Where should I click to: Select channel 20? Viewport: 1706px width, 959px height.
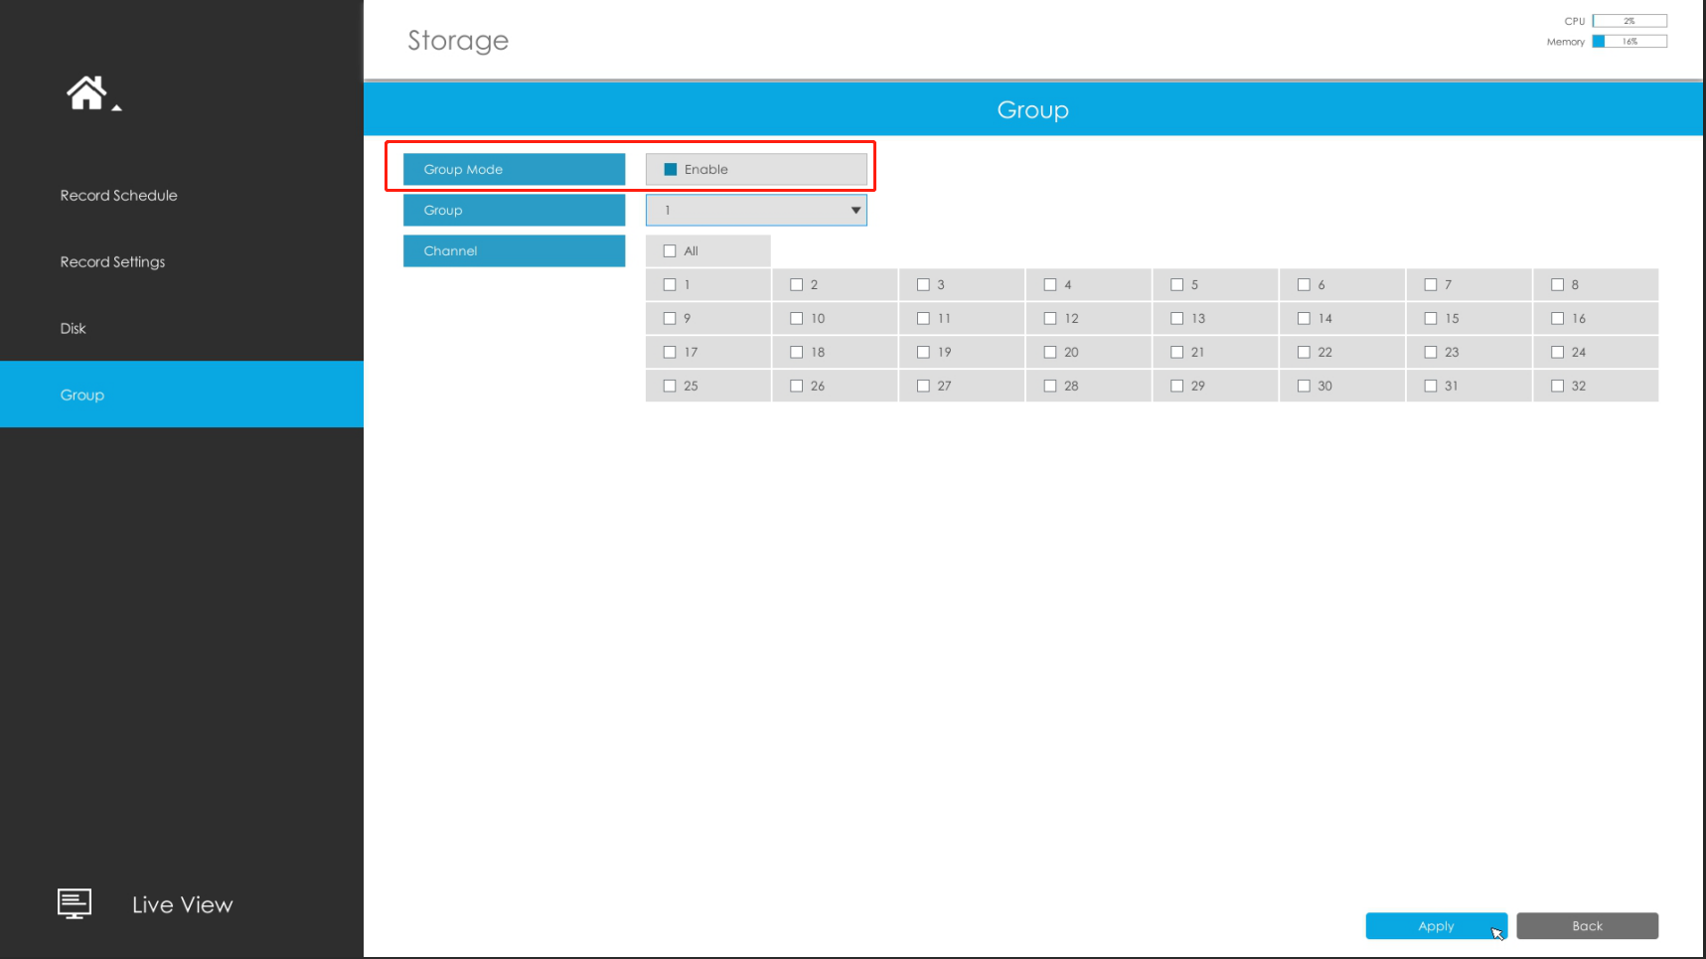[1050, 353]
